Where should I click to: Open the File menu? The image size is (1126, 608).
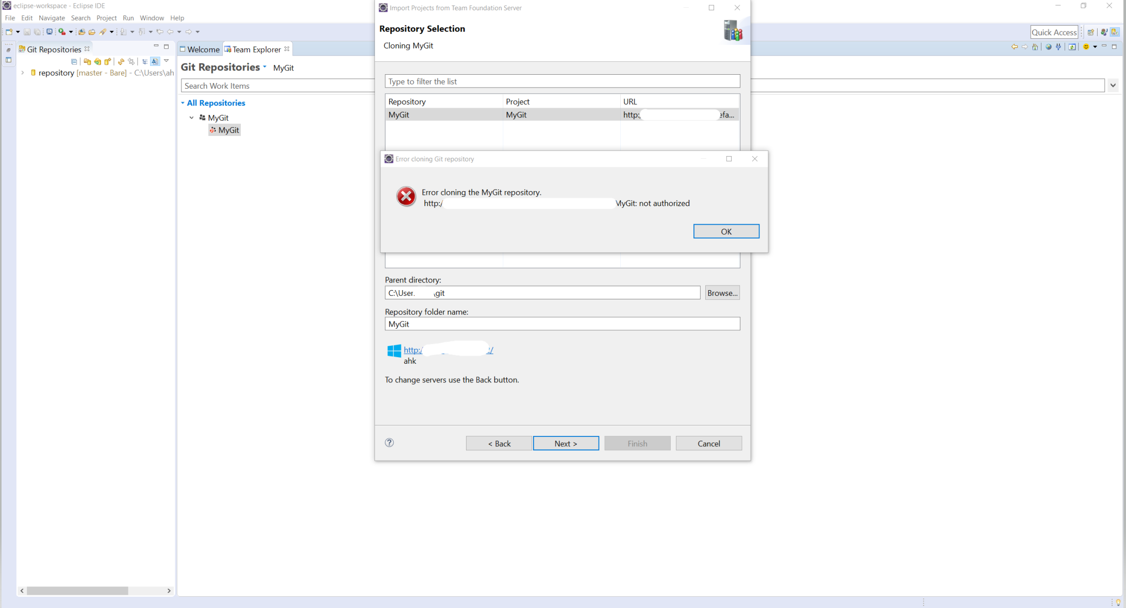click(x=10, y=18)
